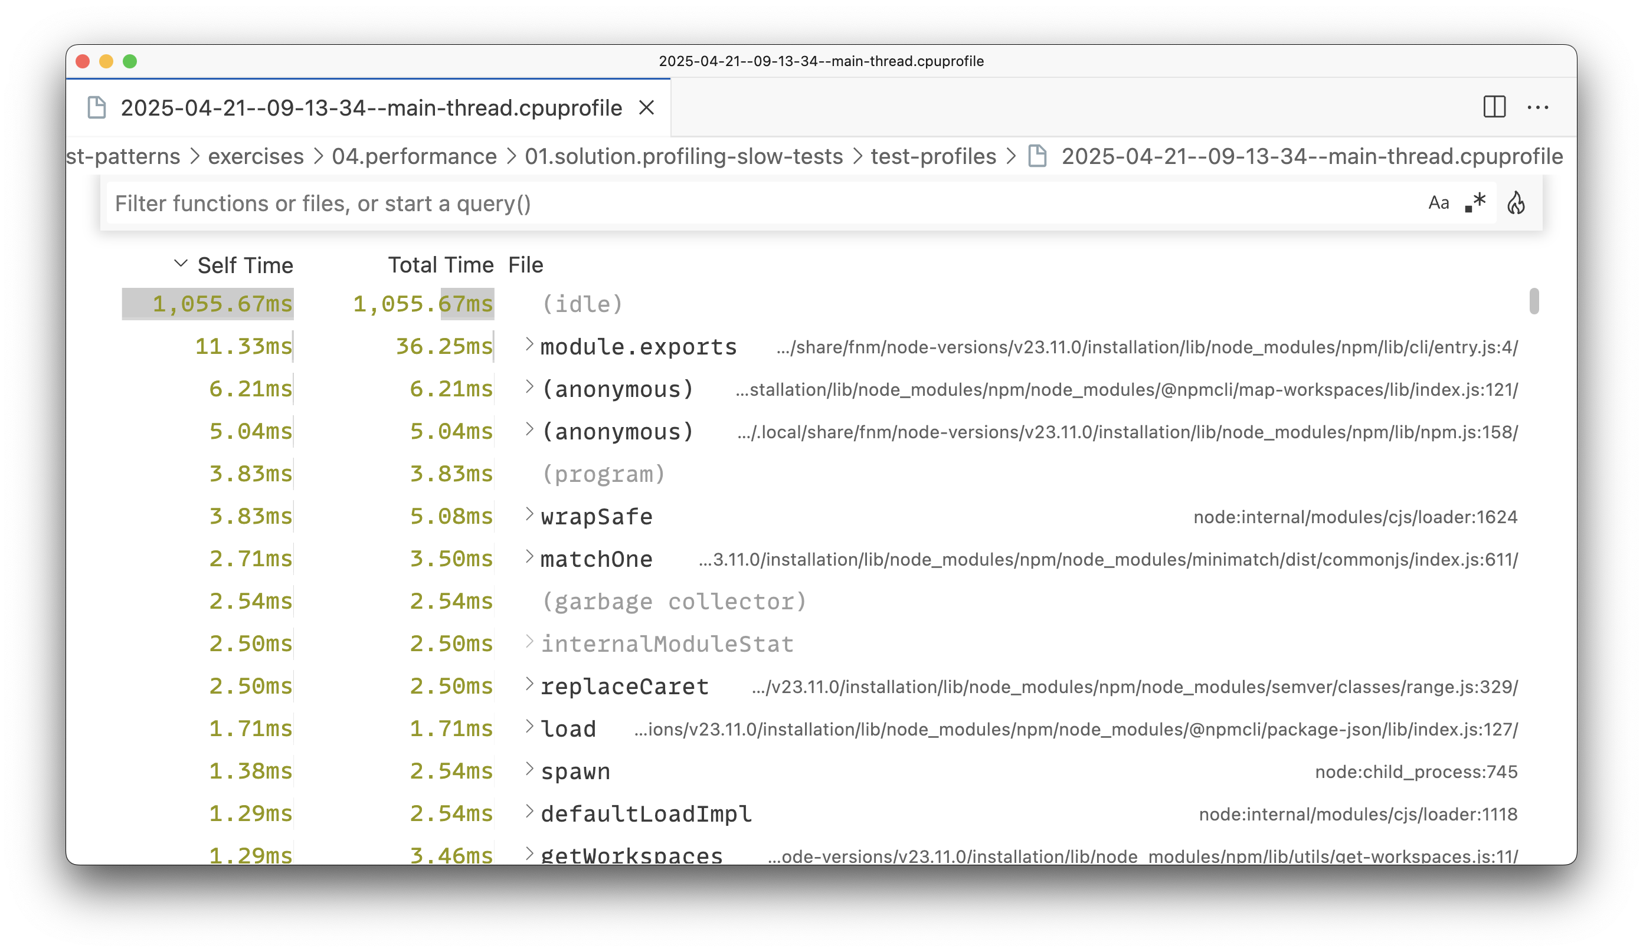Toggle match case filter option
Screen dimensions: 1643x952
tap(1438, 203)
